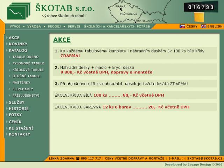Click arrow bullet beside FLIPCHARTY

[x=9, y=89]
